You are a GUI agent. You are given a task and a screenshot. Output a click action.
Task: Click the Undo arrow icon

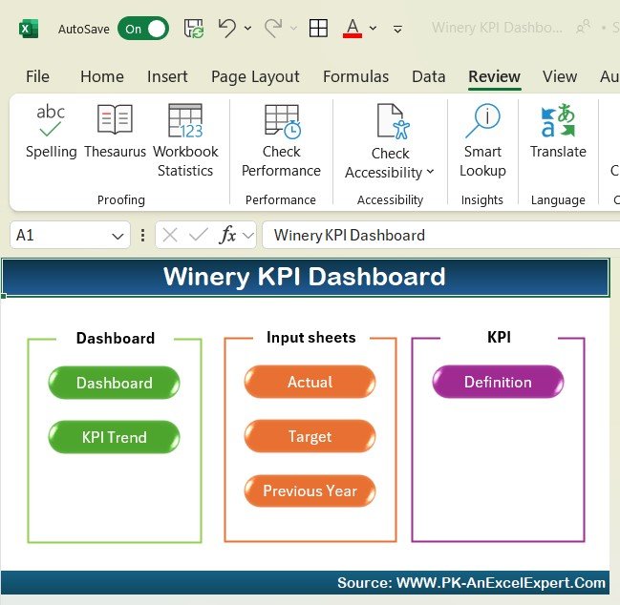click(x=227, y=28)
